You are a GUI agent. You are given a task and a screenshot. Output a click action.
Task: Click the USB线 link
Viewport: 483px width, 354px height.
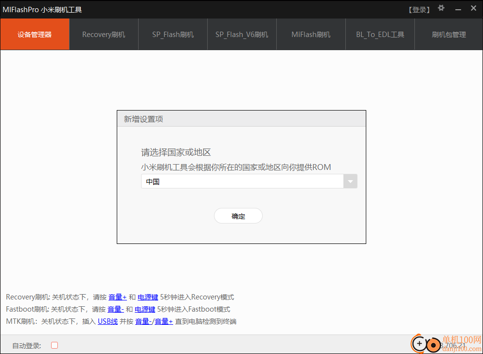[107, 321]
